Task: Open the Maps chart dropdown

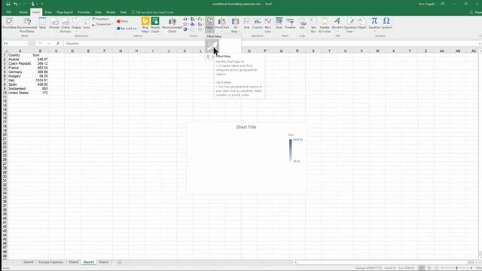Action: (209, 25)
